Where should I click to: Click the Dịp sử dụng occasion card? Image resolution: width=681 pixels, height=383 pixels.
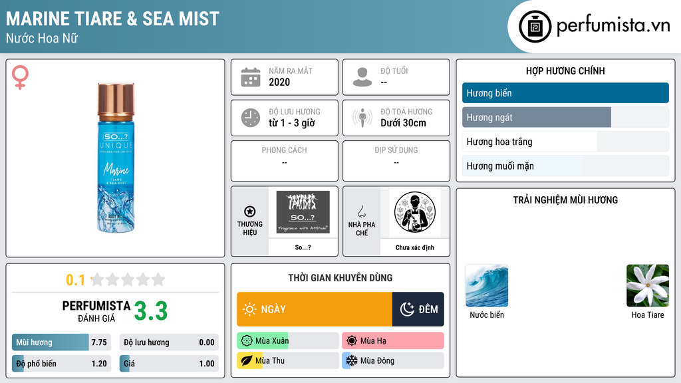396,161
